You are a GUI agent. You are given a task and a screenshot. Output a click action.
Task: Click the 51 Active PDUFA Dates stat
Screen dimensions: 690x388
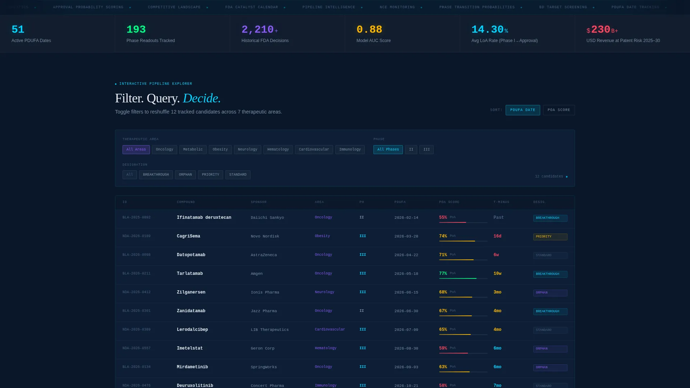click(57, 33)
